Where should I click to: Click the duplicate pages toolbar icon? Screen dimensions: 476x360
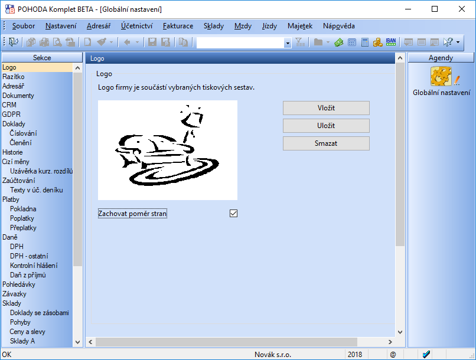183,42
